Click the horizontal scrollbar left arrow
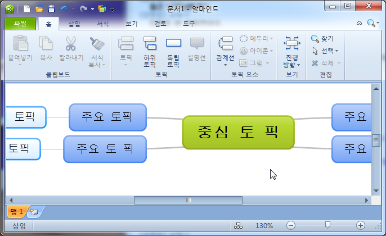This screenshot has width=386, height=236. point(11,200)
